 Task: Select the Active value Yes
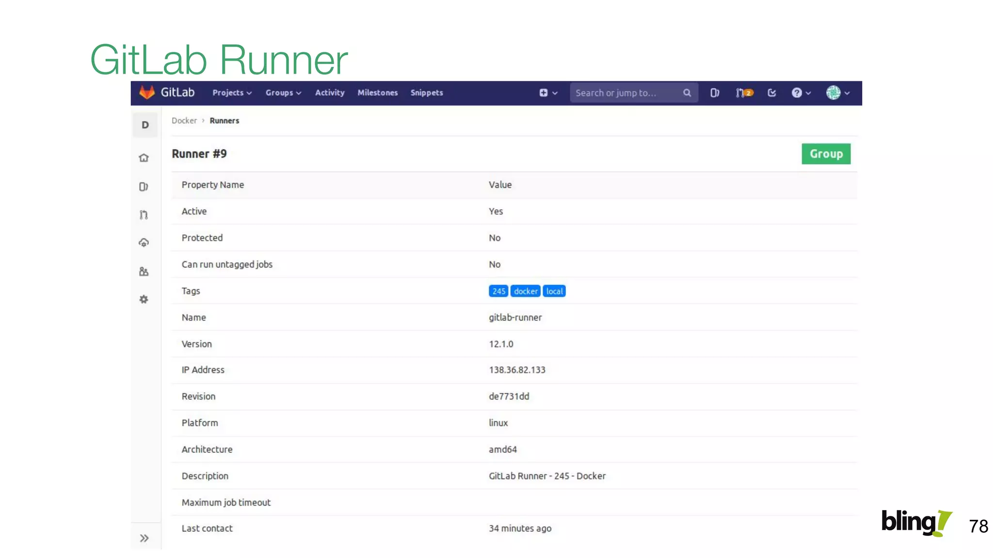(496, 211)
